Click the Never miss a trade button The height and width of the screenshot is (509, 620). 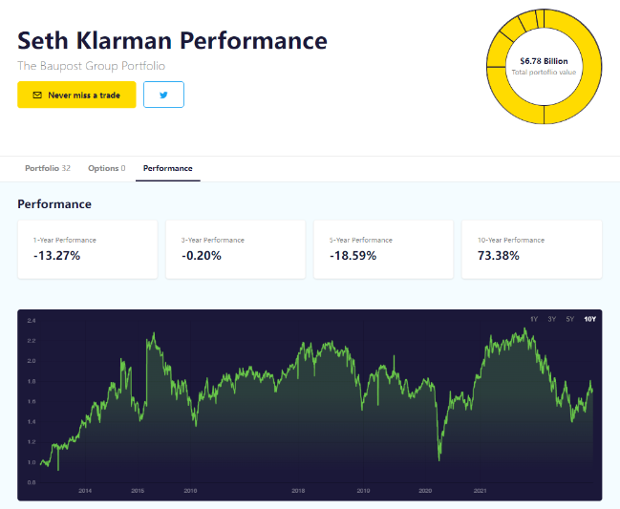[76, 95]
